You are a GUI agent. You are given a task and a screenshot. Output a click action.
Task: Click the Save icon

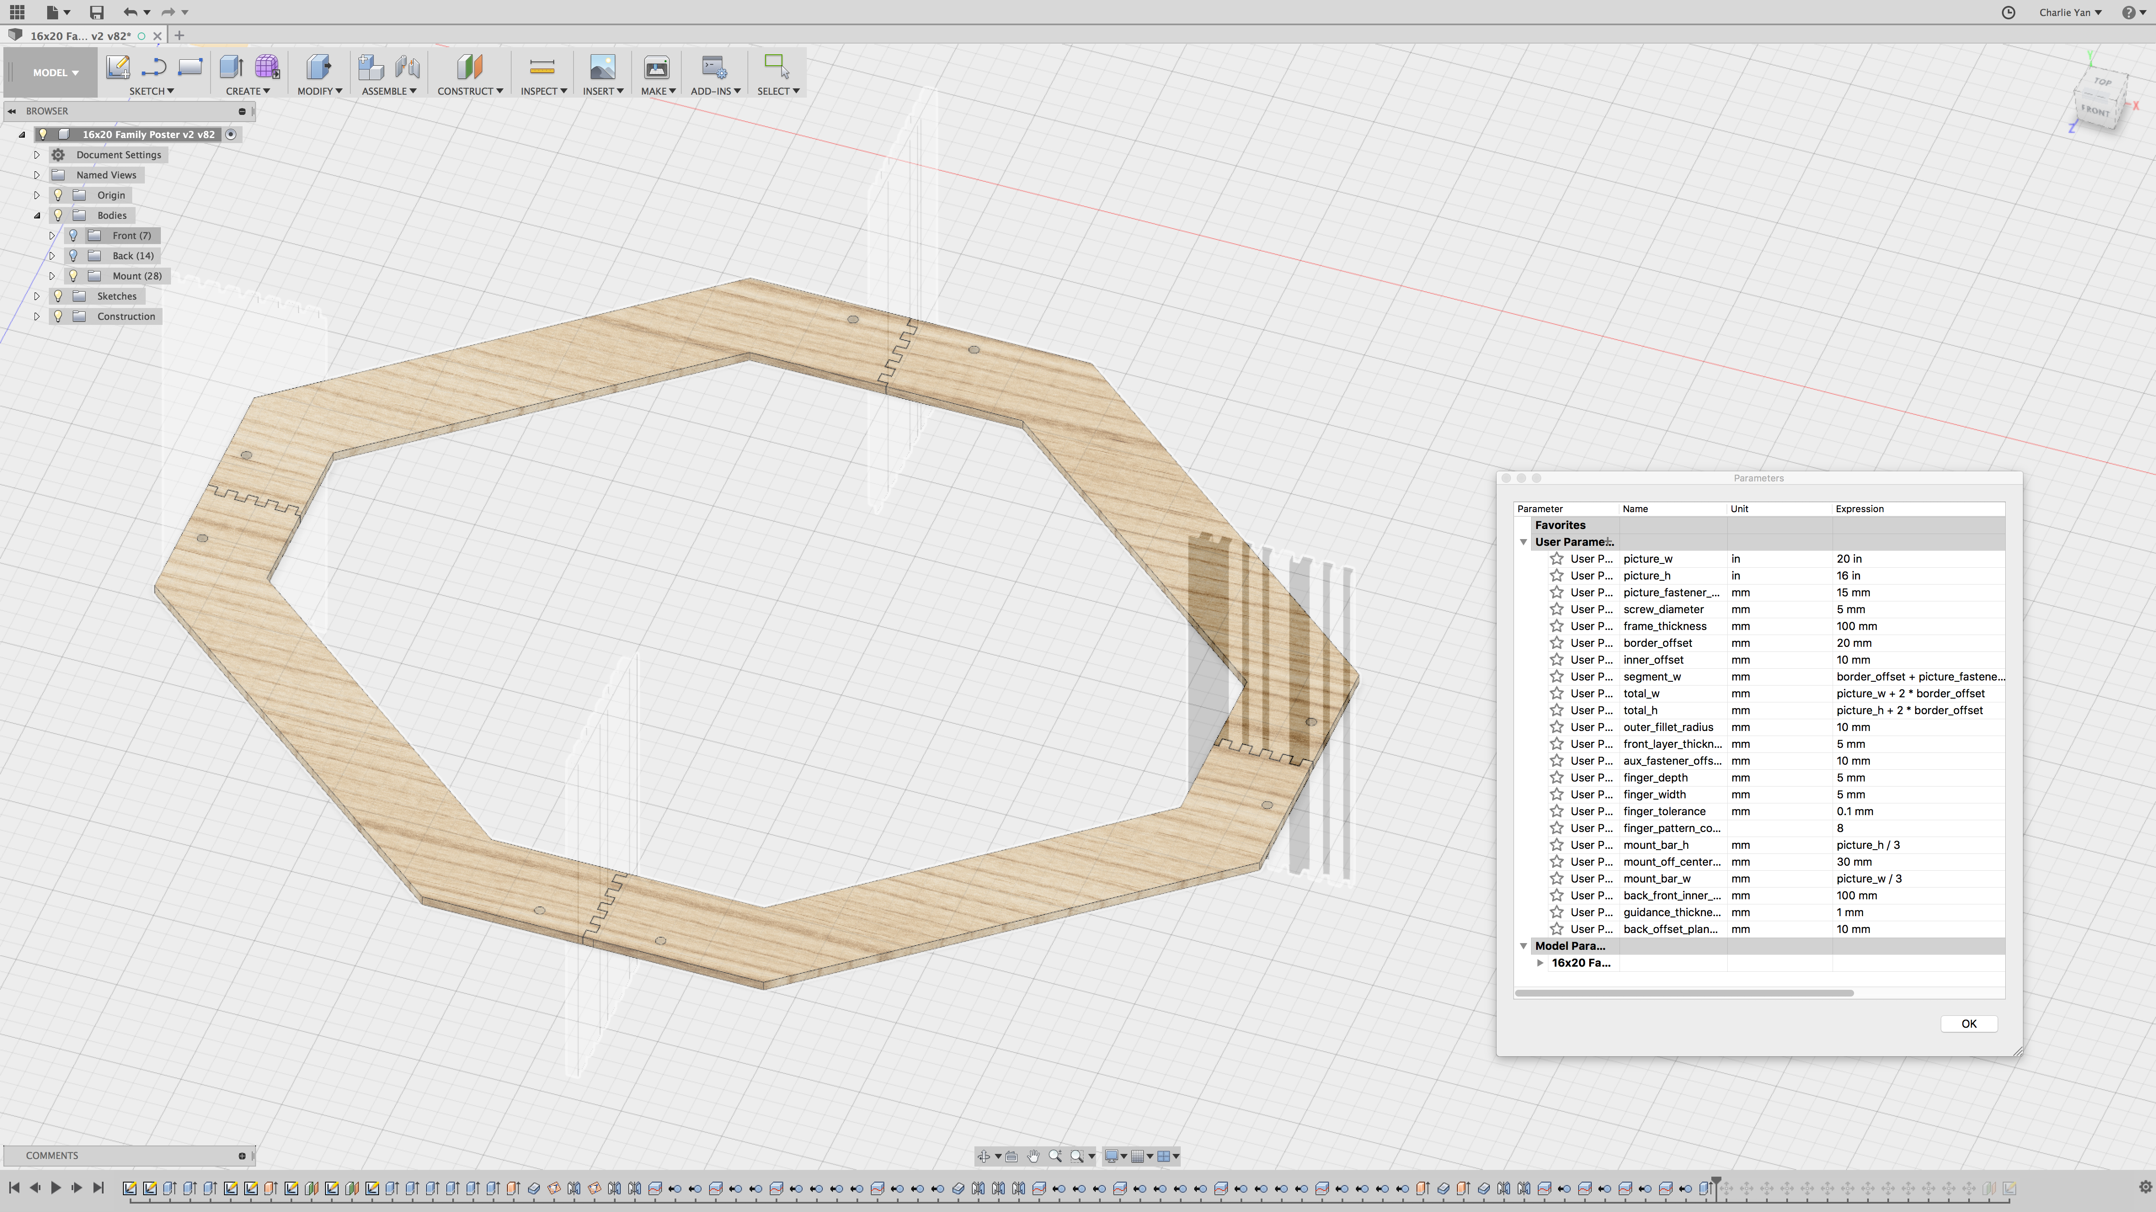point(96,12)
